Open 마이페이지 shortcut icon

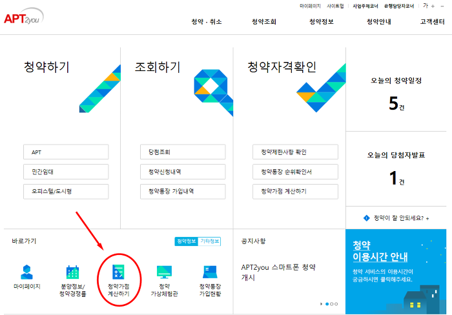[27, 272]
